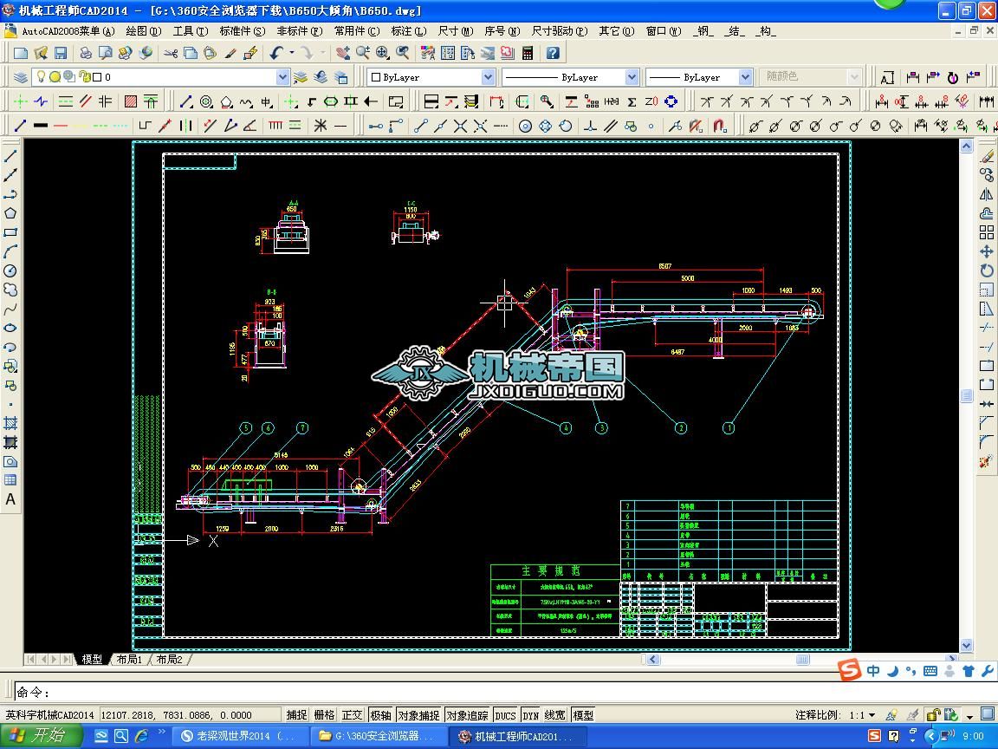998x749 pixels.
Task: Open the 尺寸(M) menu
Action: tap(456, 30)
